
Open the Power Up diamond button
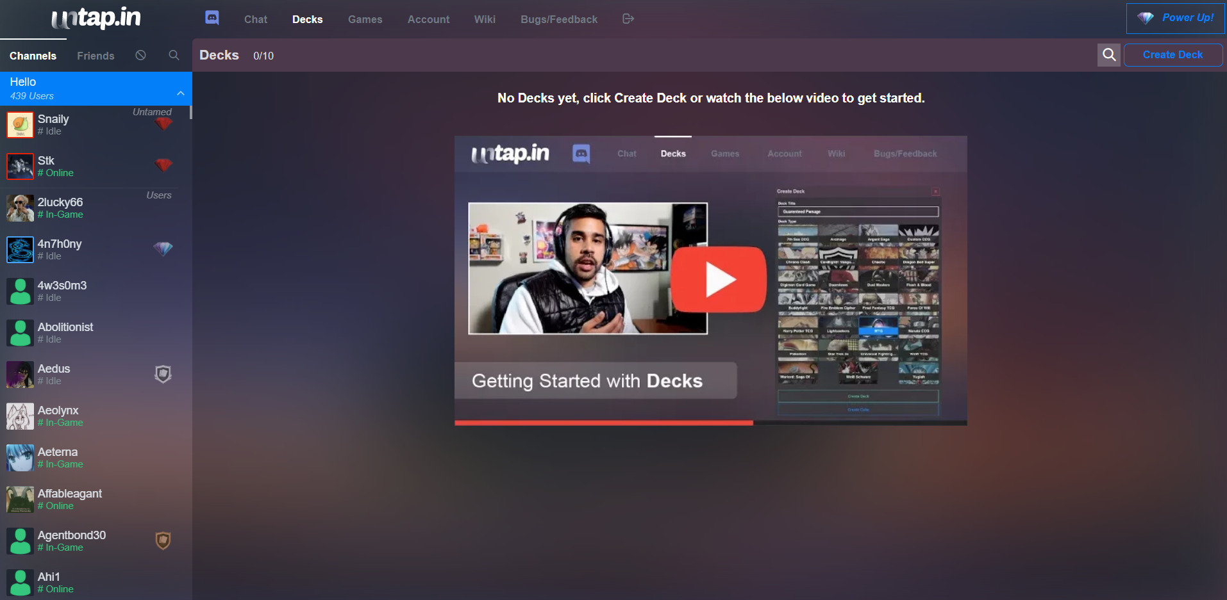tap(1175, 19)
